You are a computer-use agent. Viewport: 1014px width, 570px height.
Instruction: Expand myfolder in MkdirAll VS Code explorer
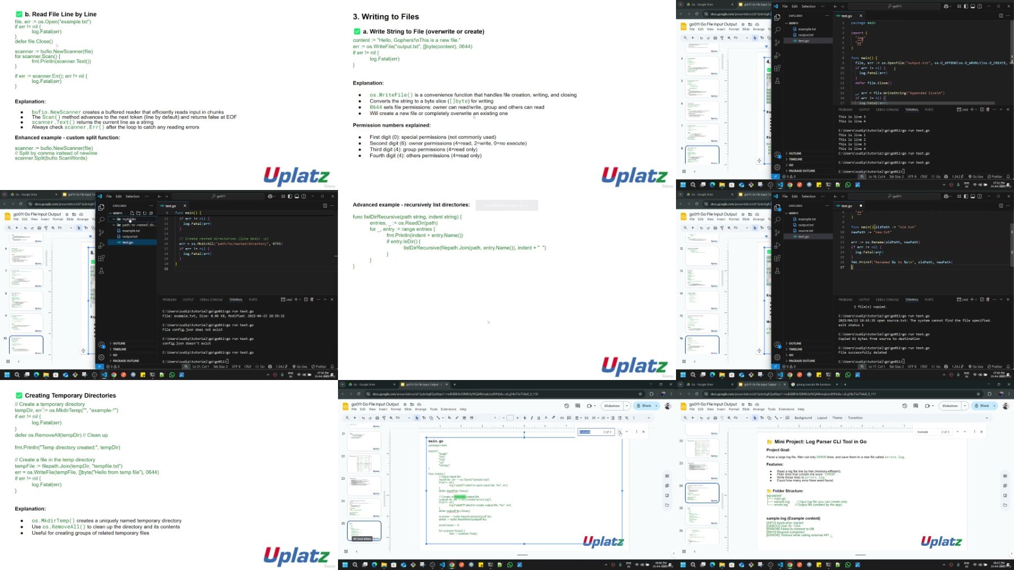[129, 219]
